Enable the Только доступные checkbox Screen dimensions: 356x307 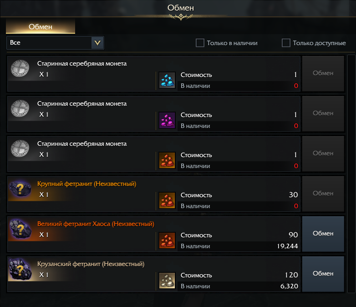pos(286,43)
